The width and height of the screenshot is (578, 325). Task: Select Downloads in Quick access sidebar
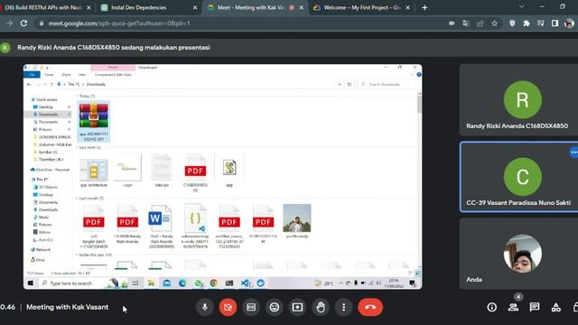click(x=48, y=115)
